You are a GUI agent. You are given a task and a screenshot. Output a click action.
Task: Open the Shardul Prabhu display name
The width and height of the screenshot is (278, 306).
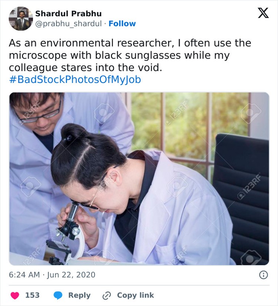point(68,13)
